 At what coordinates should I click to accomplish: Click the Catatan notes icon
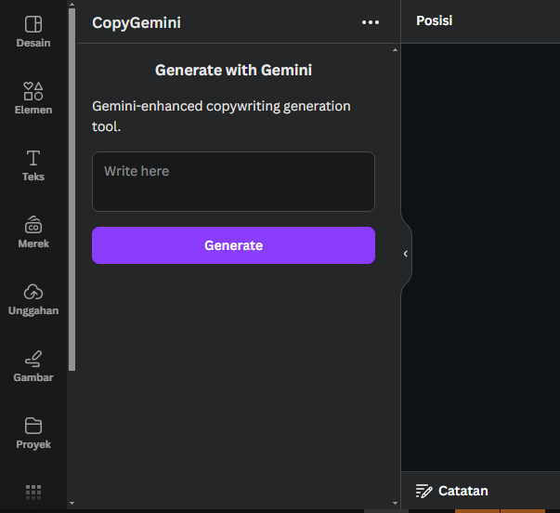[x=423, y=491]
